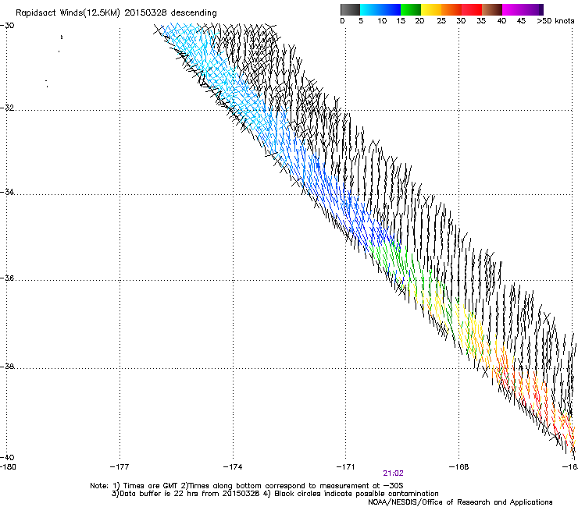Image resolution: width=578 pixels, height=507 pixels.
Task: Click the gray 0-5 knots color swatch
Action: coord(350,9)
